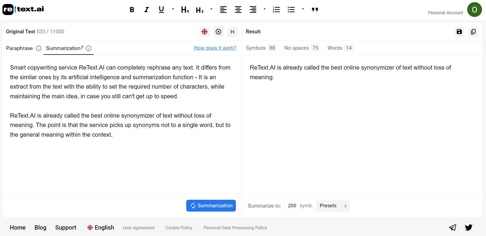Click the Symbols 88 counter
The height and width of the screenshot is (236, 486).
click(261, 48)
